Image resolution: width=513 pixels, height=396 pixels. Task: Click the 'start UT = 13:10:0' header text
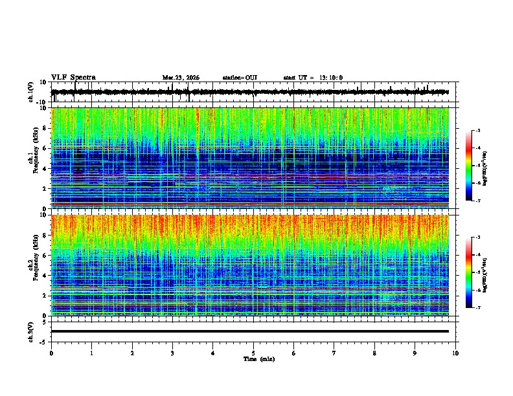313,78
